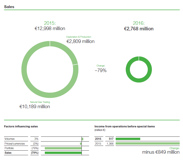Click the Prices/currencies (3%) value
183x161 pixels.
pos(35,144)
